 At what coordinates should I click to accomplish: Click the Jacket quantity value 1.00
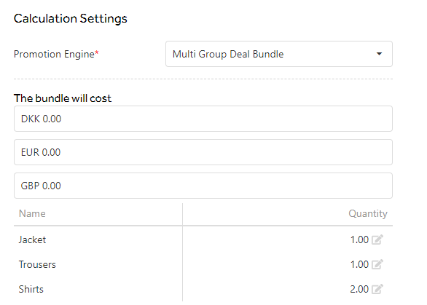(359, 239)
